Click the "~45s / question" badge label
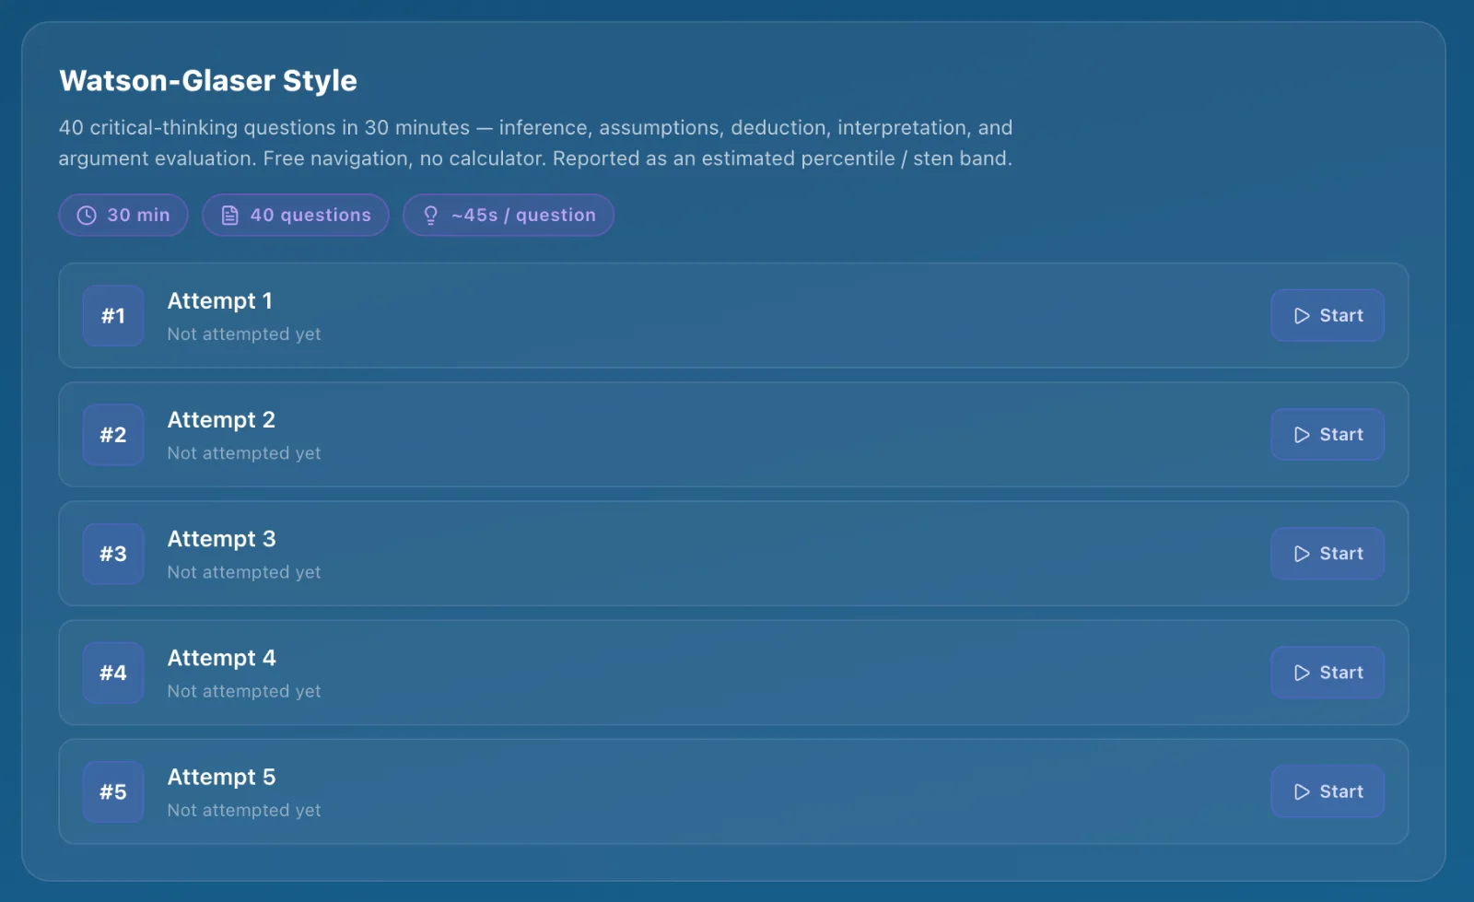This screenshot has width=1474, height=902. [x=523, y=215]
